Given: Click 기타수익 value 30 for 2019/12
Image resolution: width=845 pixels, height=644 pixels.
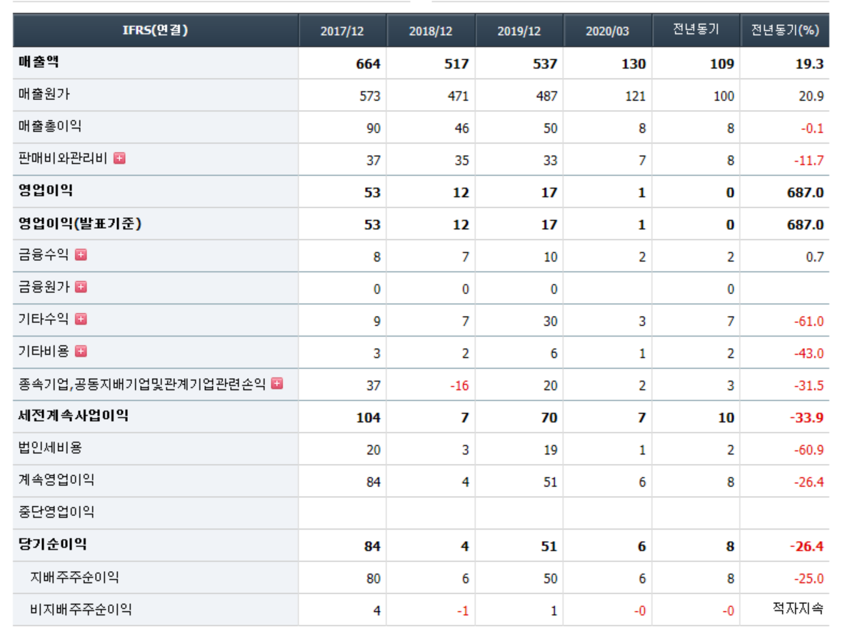Looking at the screenshot, I should point(550,321).
